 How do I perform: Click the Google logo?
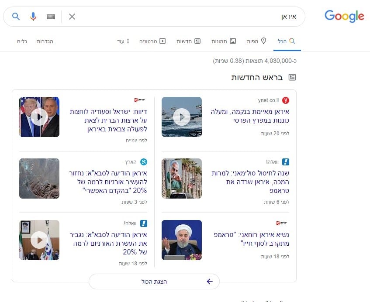point(344,16)
